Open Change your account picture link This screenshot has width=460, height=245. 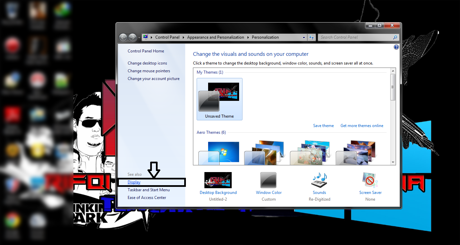[154, 79]
